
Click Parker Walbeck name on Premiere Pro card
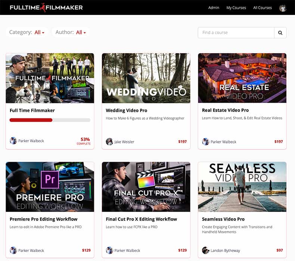(x=31, y=251)
